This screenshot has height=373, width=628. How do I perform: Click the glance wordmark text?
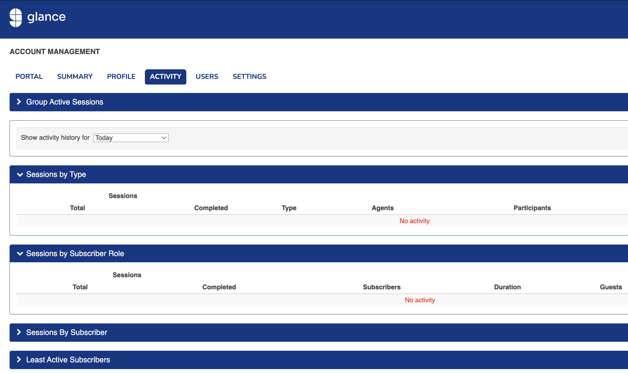pos(47,17)
